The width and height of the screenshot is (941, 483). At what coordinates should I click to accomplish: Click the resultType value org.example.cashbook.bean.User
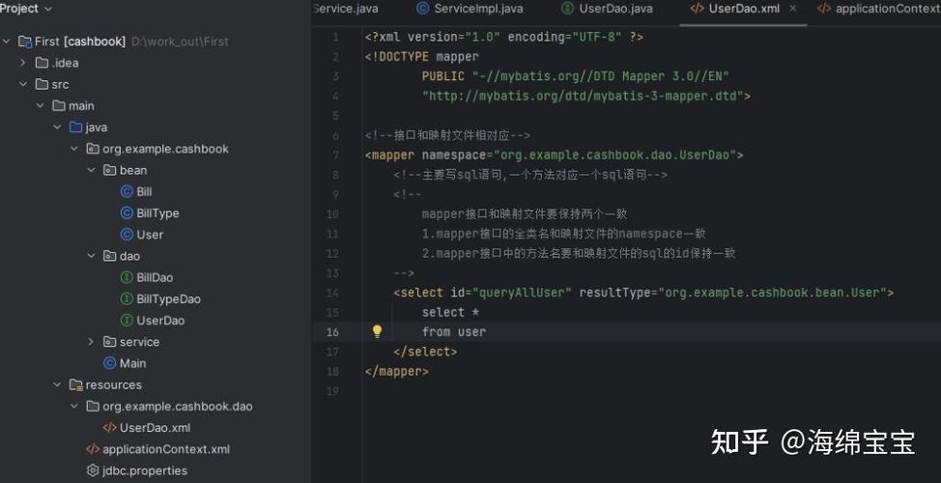[x=772, y=292]
